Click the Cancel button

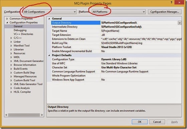[157, 122]
